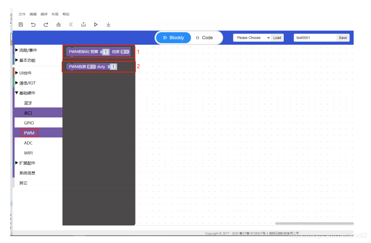Click the align lines icon in toolbar

[71, 24]
